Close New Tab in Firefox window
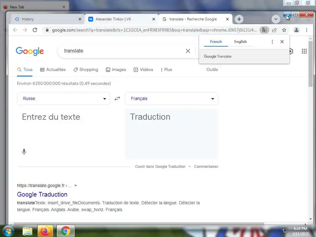 pyautogui.click(x=64, y=7)
